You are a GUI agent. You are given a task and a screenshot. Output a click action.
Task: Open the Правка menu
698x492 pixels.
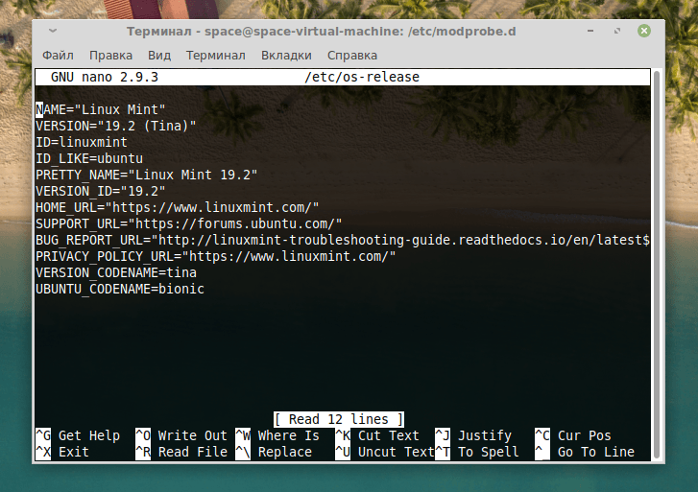coord(110,56)
